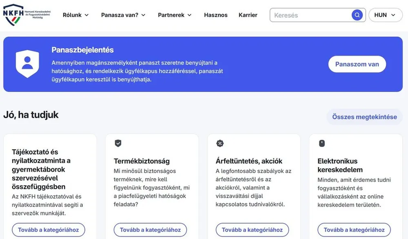The height and width of the screenshot is (239, 408).
Task: Click the user shield icon in Panaszbejelentés banner
Action: (27, 64)
